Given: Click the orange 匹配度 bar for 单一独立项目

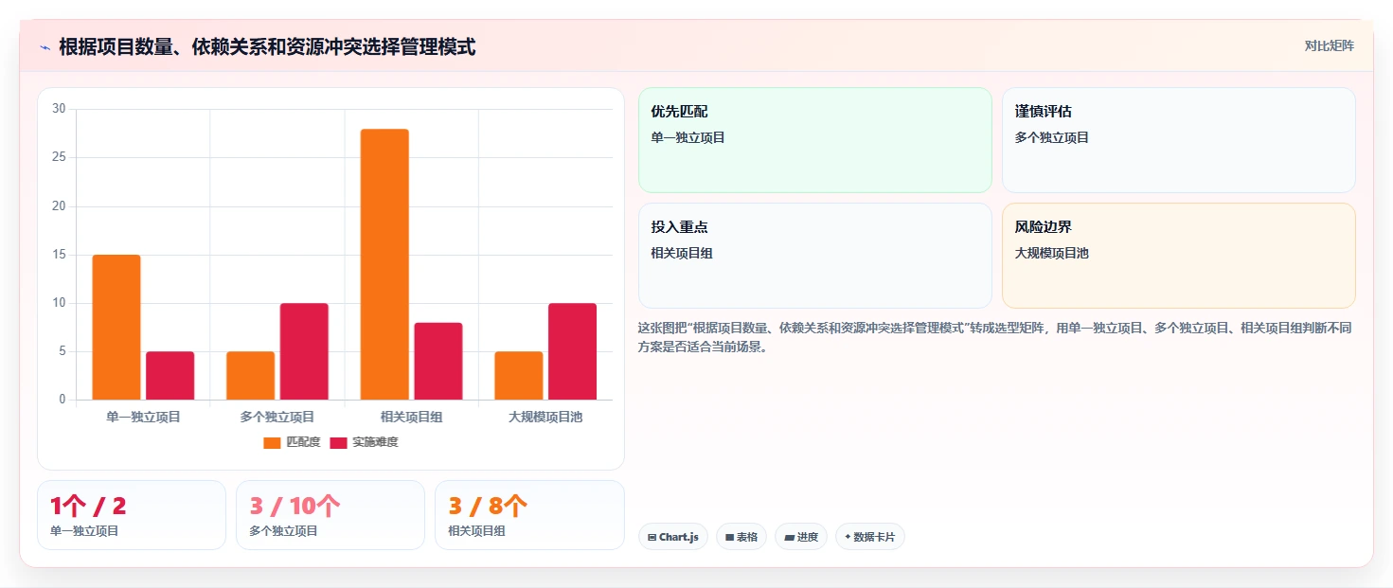Looking at the screenshot, I should [116, 328].
